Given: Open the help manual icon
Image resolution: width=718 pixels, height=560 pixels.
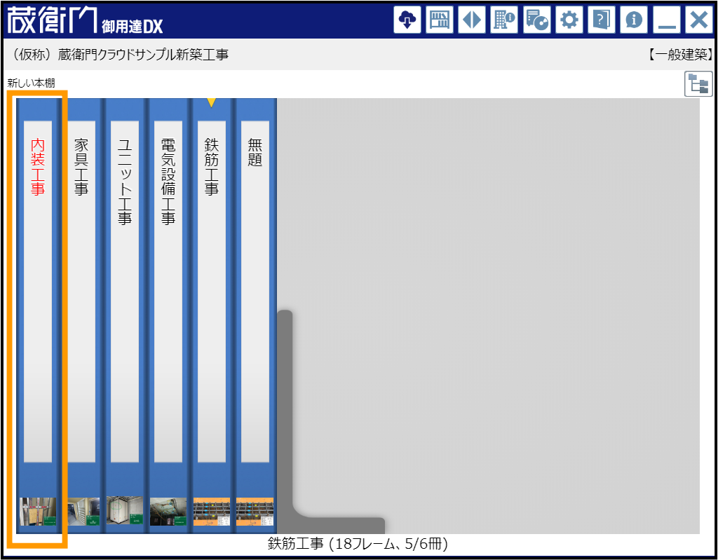Looking at the screenshot, I should click(602, 20).
